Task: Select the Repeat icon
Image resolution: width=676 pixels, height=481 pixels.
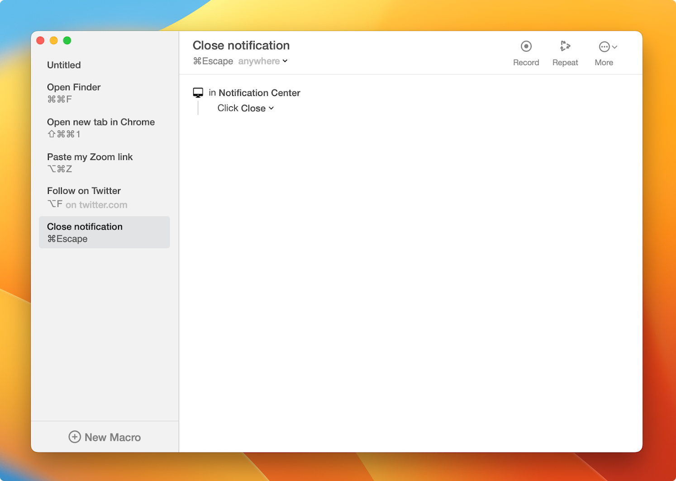Action: [565, 46]
